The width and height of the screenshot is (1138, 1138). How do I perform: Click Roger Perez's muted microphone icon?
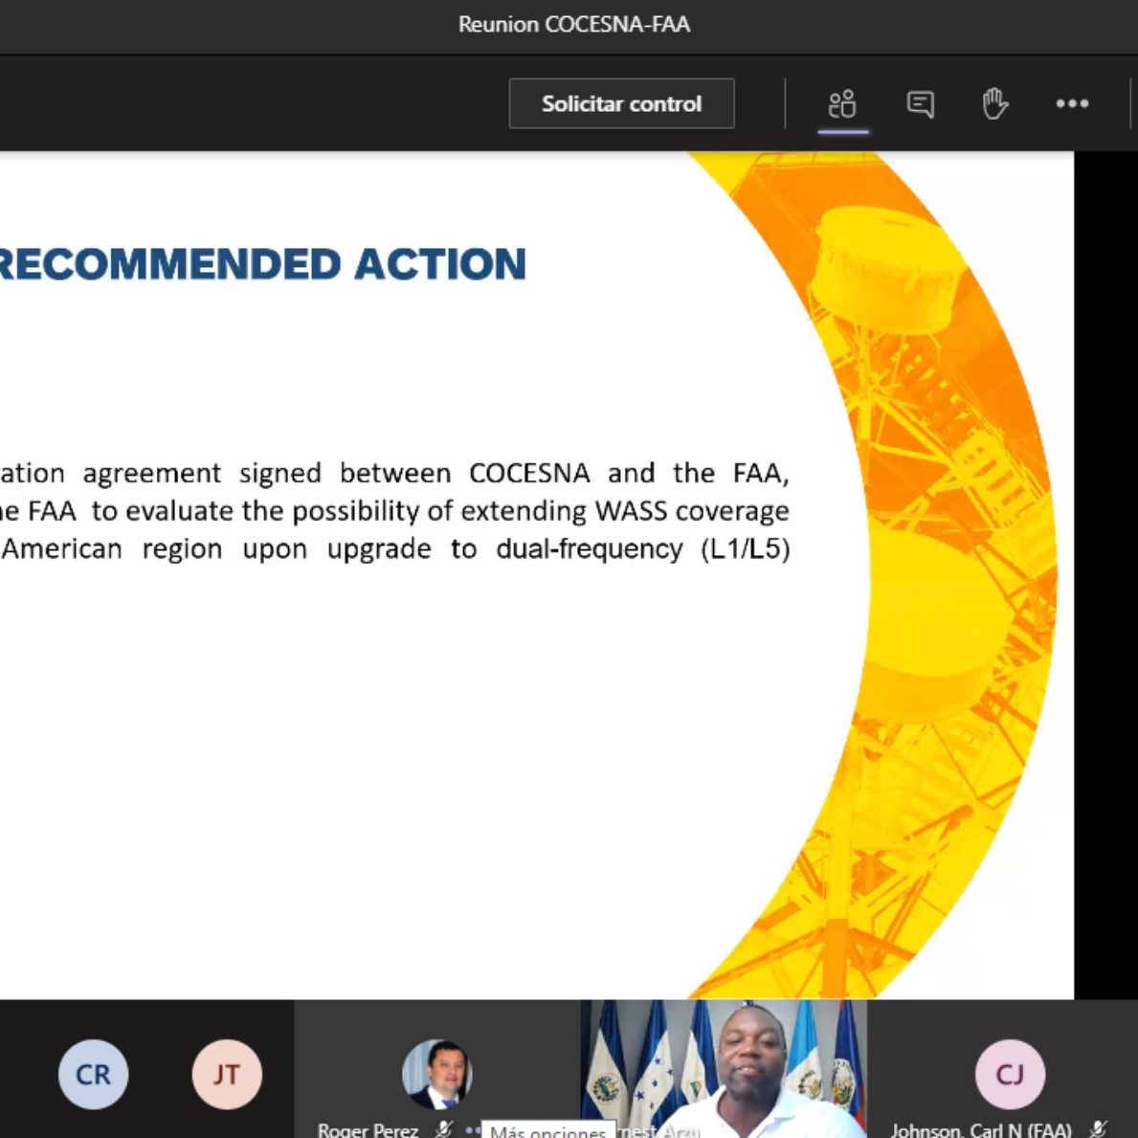(x=443, y=1129)
